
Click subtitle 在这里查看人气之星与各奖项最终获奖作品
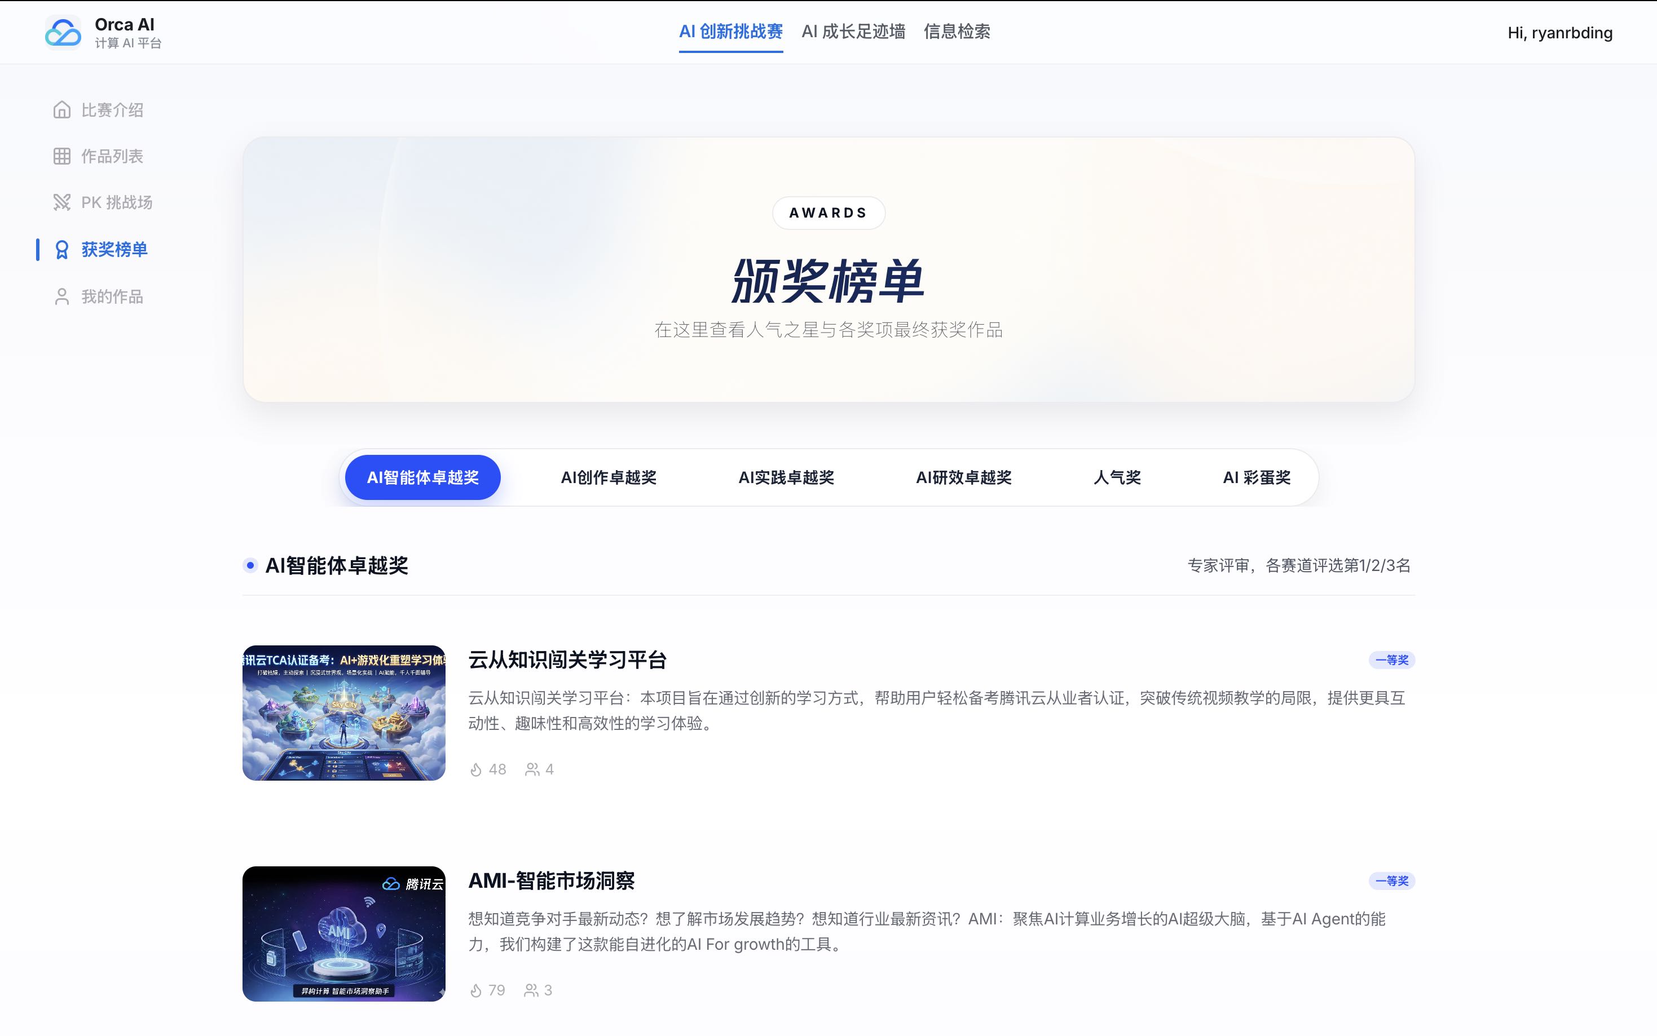point(829,330)
